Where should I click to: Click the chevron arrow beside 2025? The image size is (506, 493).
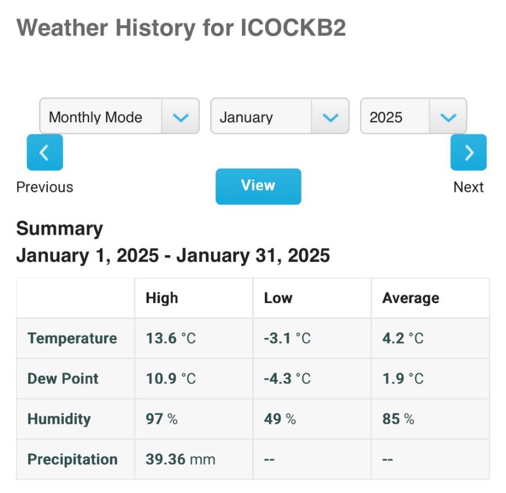(448, 117)
